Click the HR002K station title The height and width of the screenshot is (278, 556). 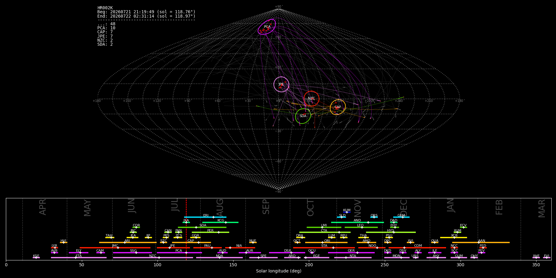(x=105, y=8)
